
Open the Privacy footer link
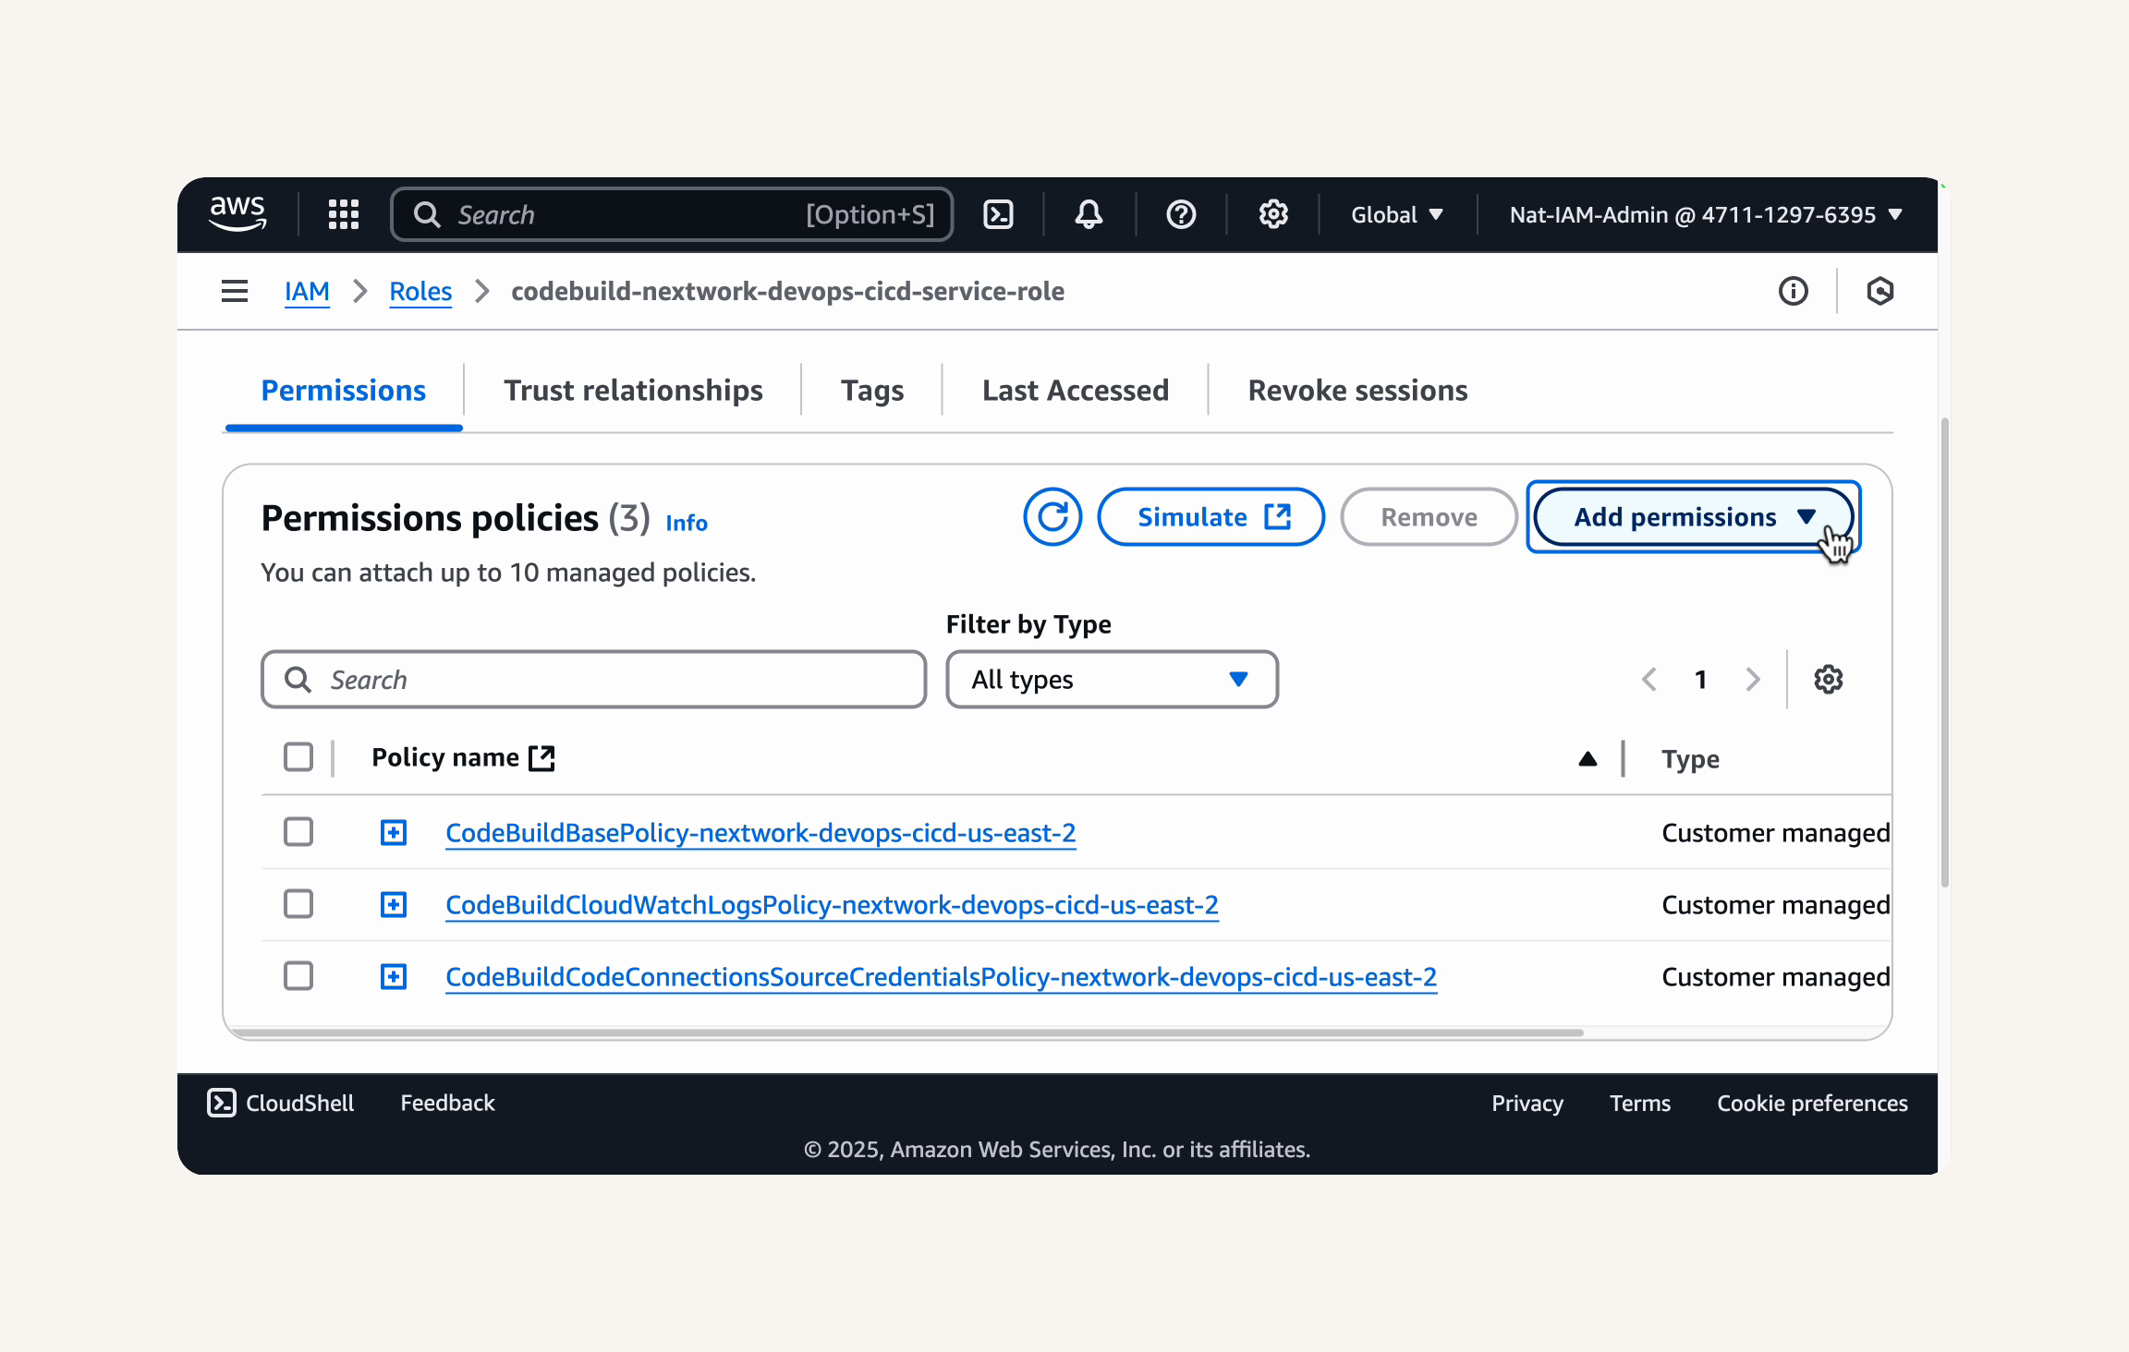click(x=1527, y=1103)
